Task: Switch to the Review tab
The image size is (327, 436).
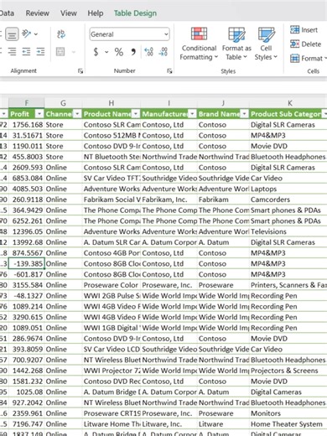Action: point(37,13)
